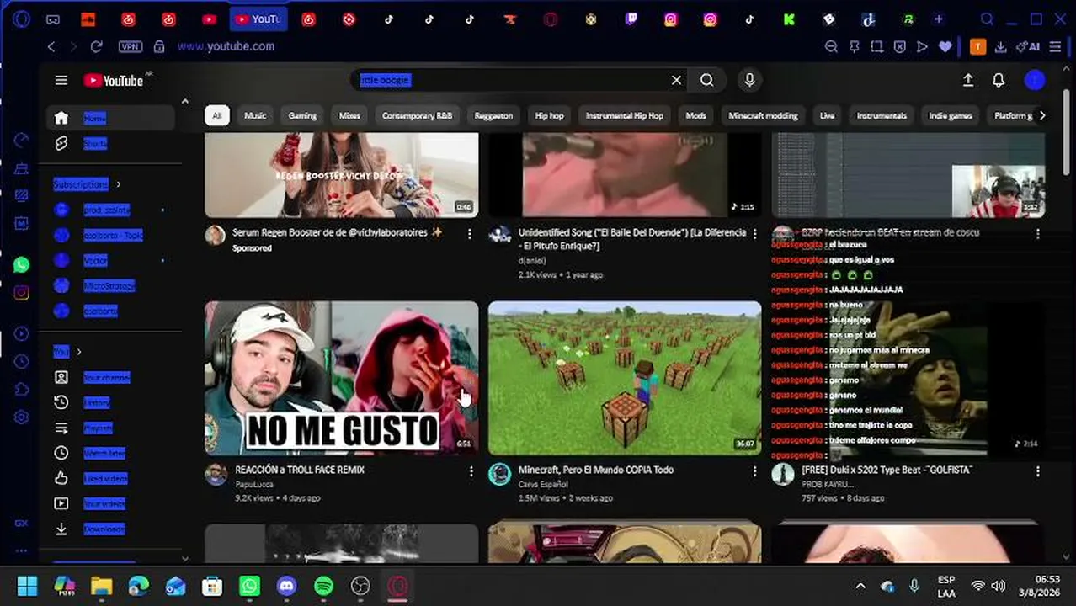The height and width of the screenshot is (606, 1076).
Task: Open Discord from the taskbar
Action: pos(286,586)
